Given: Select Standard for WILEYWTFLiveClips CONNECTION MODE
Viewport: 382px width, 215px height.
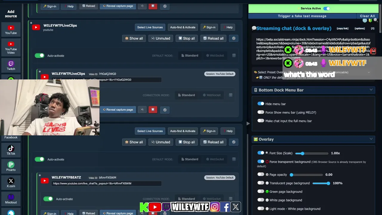Looking at the screenshot, I should [x=187, y=95].
